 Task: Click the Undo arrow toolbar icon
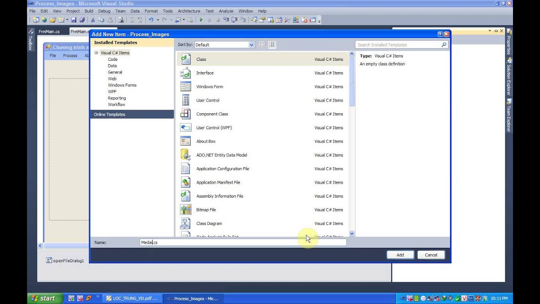point(151,20)
